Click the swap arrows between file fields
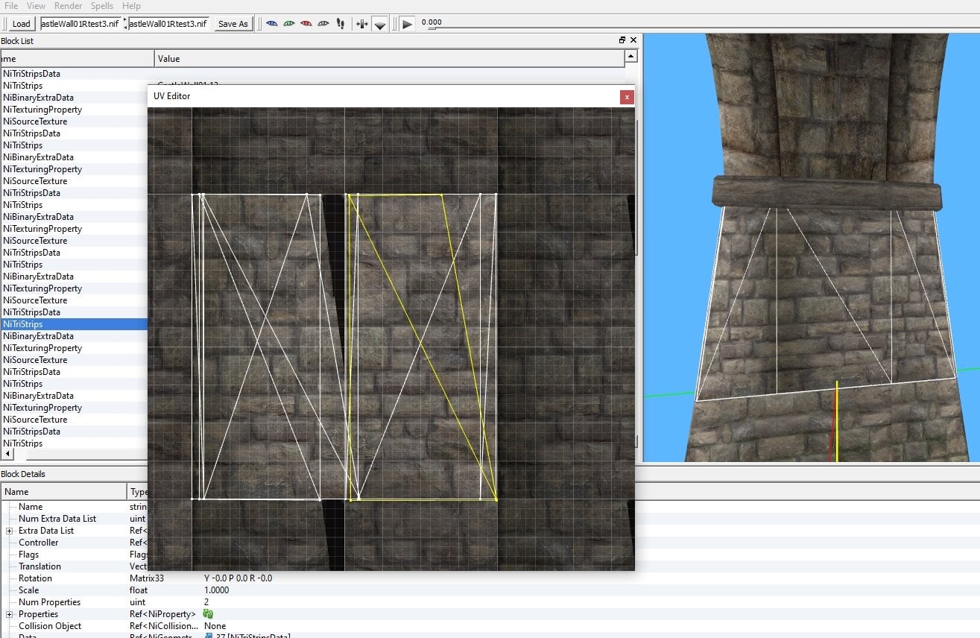 pos(124,24)
